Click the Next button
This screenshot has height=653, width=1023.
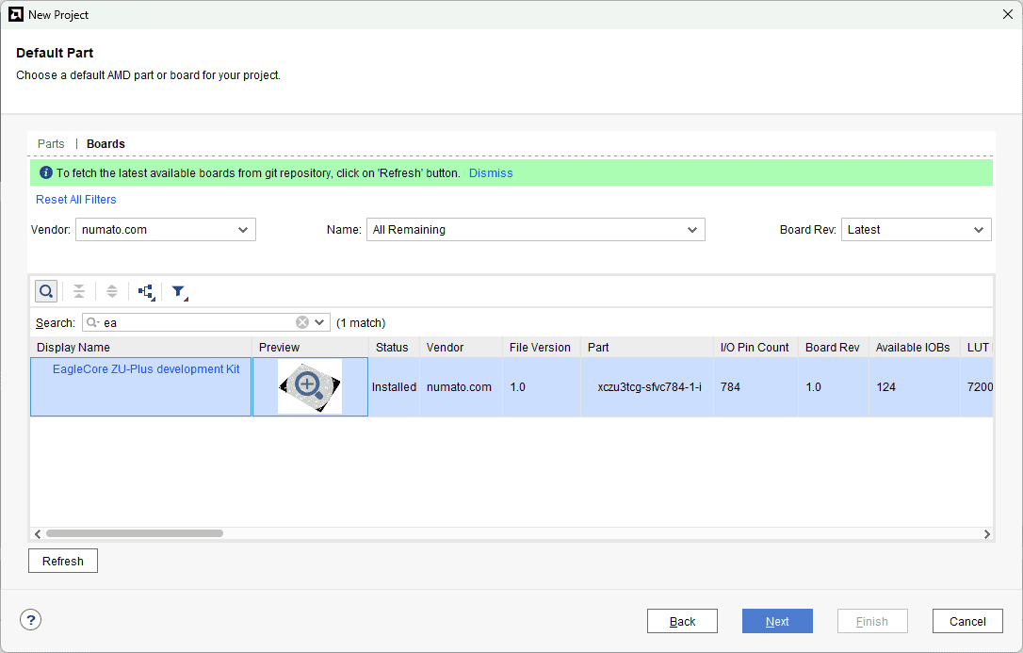pyautogui.click(x=777, y=621)
